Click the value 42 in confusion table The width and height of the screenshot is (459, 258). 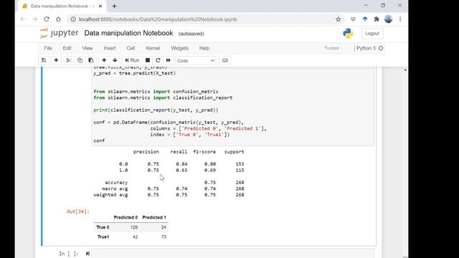tap(135, 237)
